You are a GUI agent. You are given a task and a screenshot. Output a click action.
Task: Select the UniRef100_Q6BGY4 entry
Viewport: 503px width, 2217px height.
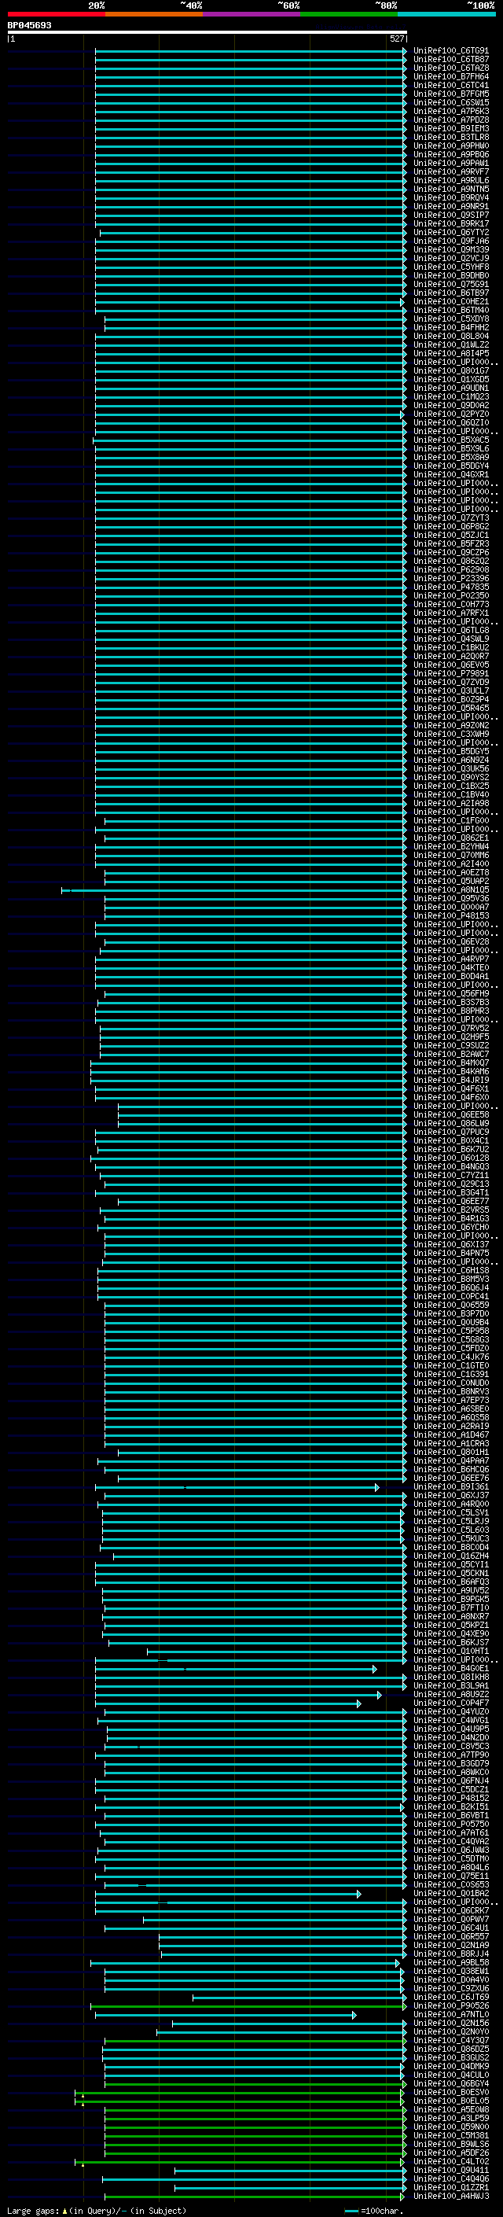coord(450,2083)
